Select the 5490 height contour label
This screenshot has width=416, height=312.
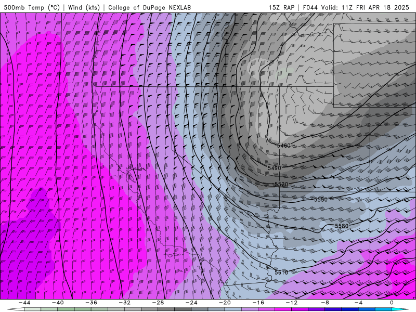coord(275,168)
